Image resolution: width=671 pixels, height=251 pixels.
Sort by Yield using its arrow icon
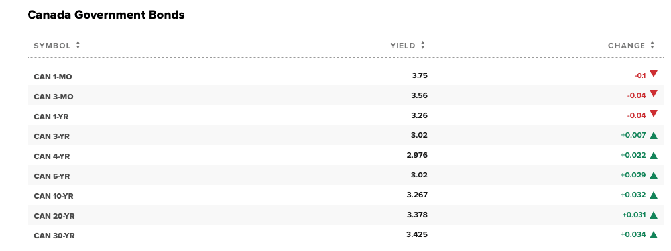(423, 45)
